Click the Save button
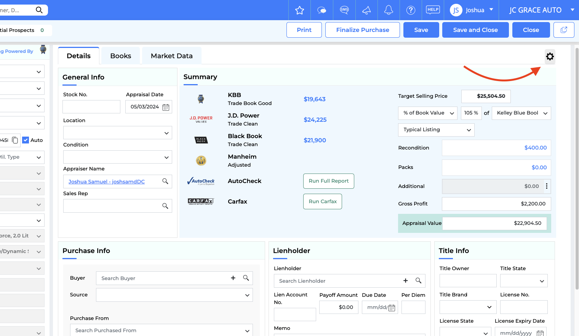The image size is (579, 336). pyautogui.click(x=421, y=30)
